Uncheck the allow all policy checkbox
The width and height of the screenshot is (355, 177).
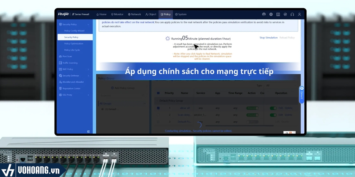[158, 108]
